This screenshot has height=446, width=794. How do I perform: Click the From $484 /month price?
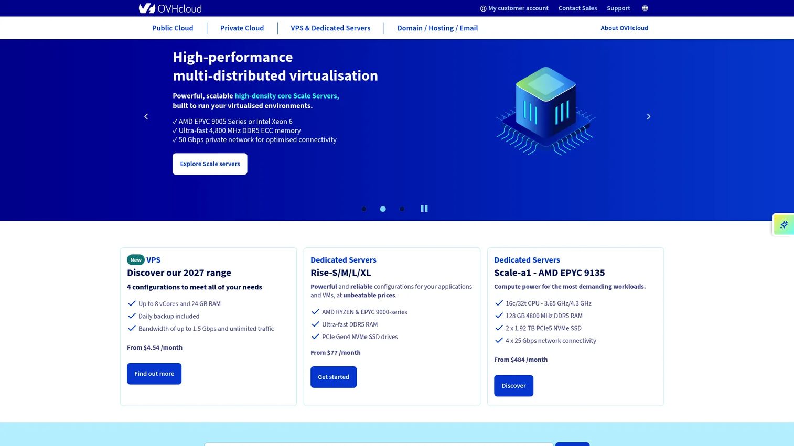tap(521, 360)
